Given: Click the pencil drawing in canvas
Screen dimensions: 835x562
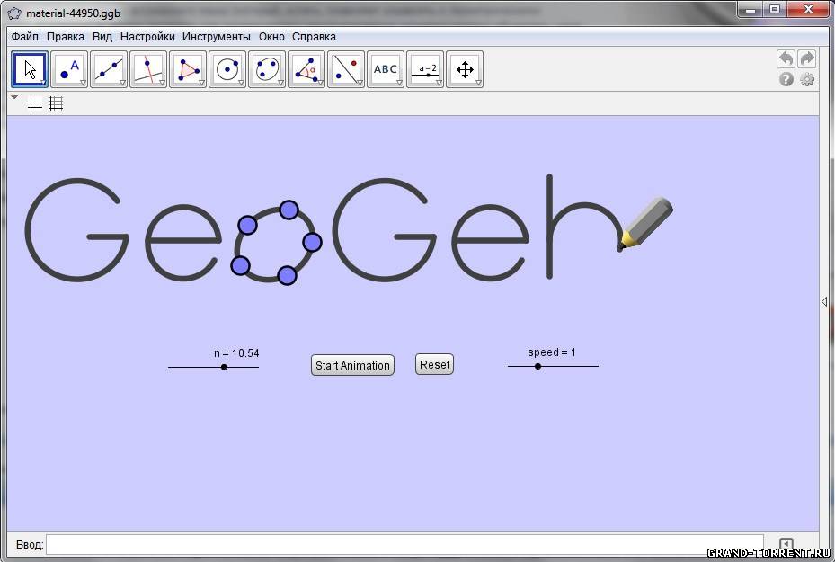Looking at the screenshot, I should pyautogui.click(x=645, y=223).
